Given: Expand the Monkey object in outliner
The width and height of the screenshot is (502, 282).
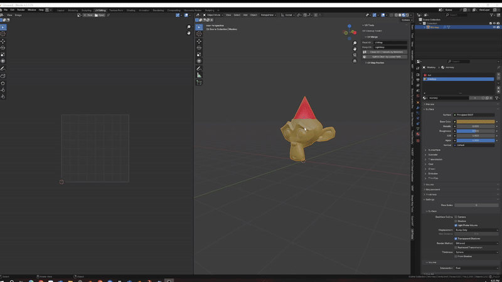Looking at the screenshot, I should click(x=425, y=27).
